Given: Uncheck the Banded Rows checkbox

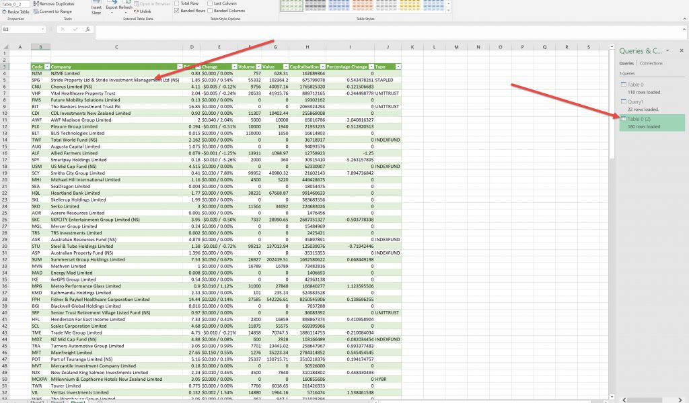Looking at the screenshot, I should (178, 11).
